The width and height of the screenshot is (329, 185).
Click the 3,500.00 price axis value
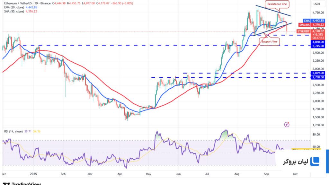[x=318, y=53]
